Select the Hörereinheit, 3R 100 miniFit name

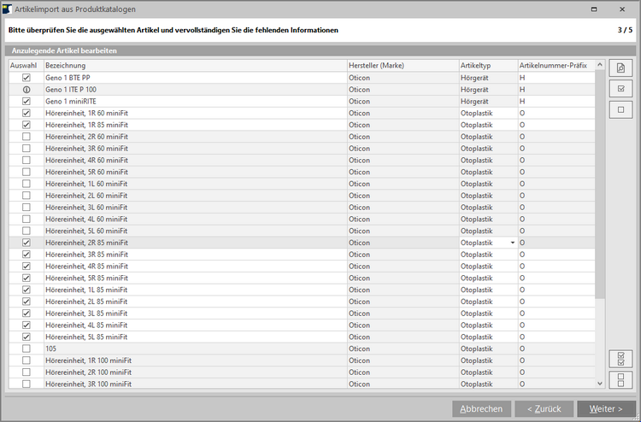(196, 384)
